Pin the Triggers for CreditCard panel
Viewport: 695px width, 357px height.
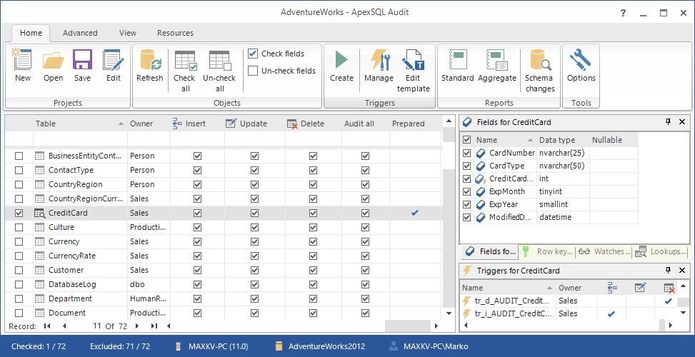[669, 270]
